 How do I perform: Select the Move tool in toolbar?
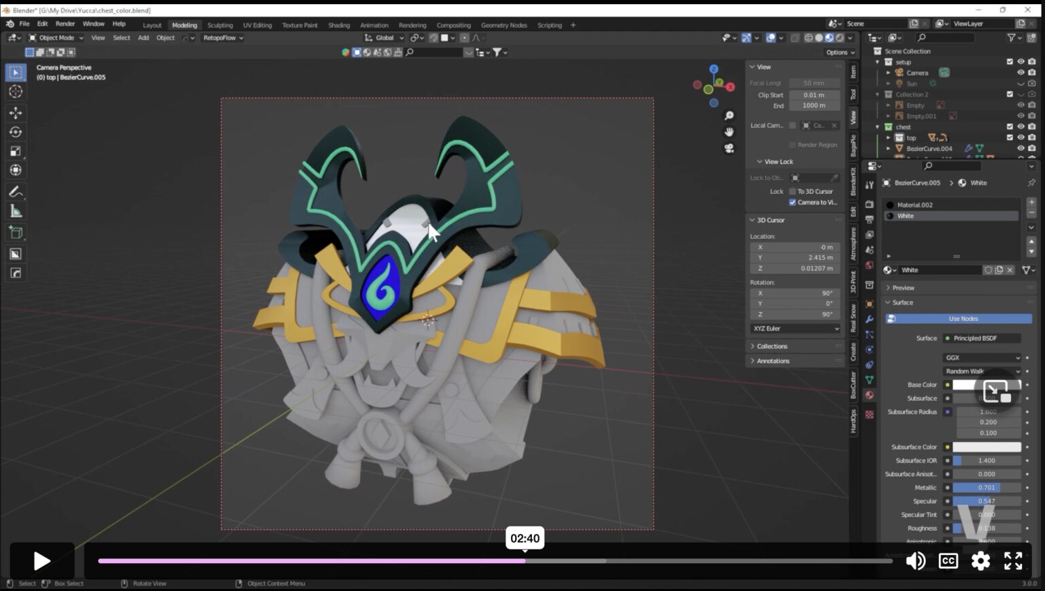pos(16,112)
